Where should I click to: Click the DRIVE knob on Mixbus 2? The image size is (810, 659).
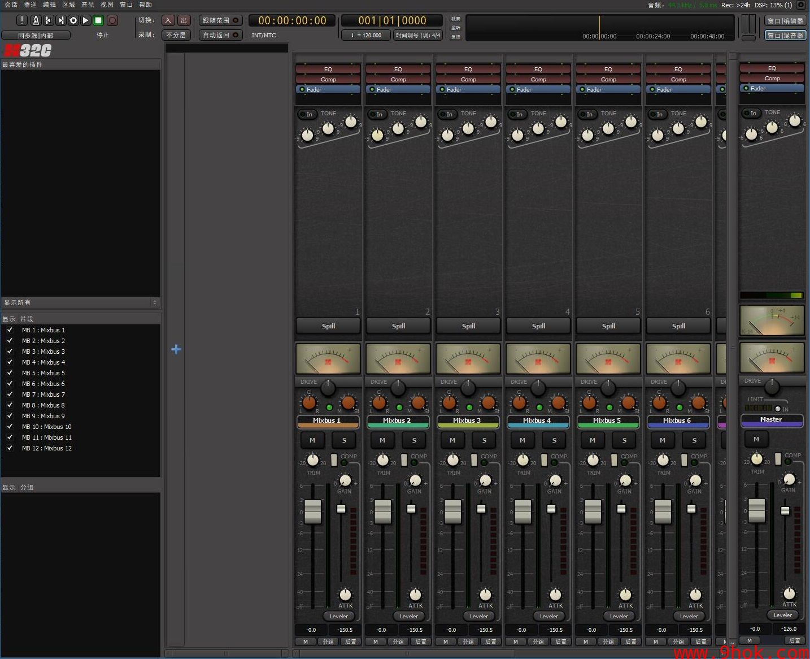[x=398, y=388]
